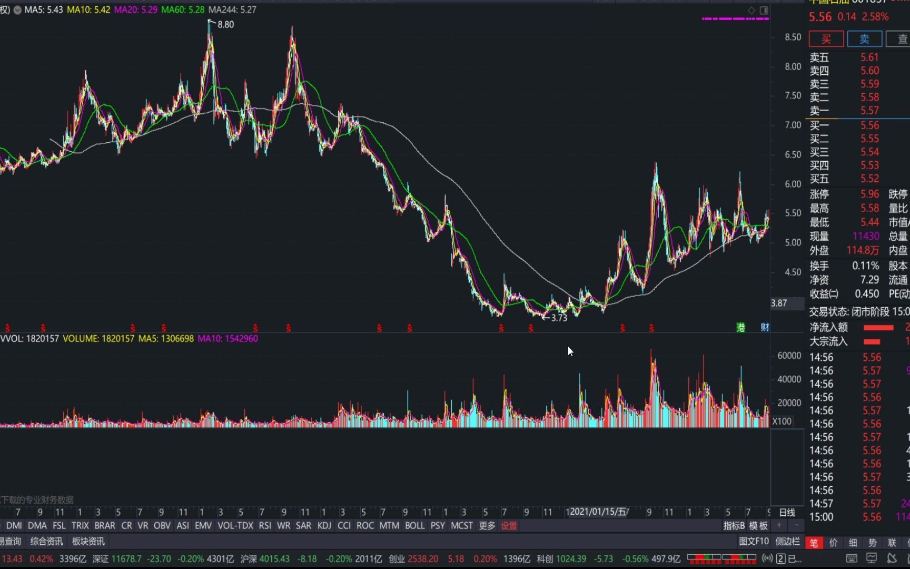Open the RSI indicator

pos(265,526)
